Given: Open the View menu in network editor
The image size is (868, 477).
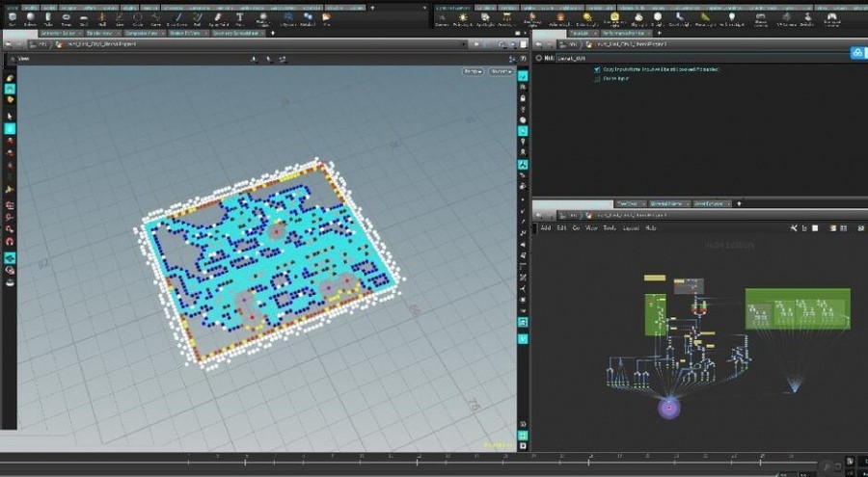Looking at the screenshot, I should (x=591, y=228).
